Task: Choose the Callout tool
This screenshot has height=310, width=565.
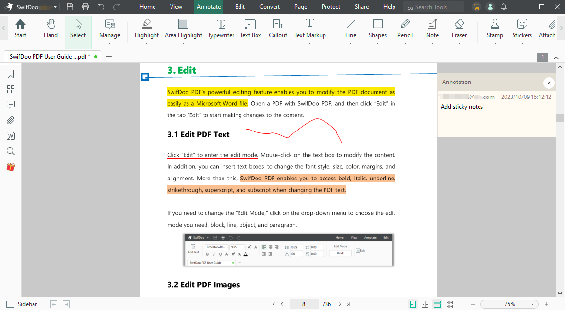Action: [278, 29]
